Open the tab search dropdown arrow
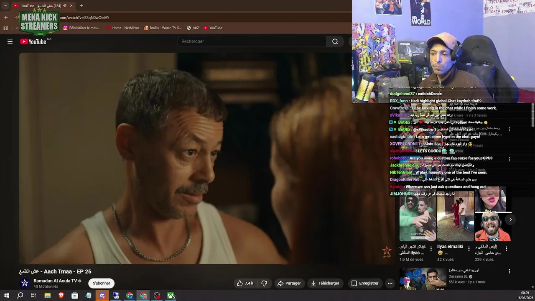This screenshot has width=535, height=301. 5,5
